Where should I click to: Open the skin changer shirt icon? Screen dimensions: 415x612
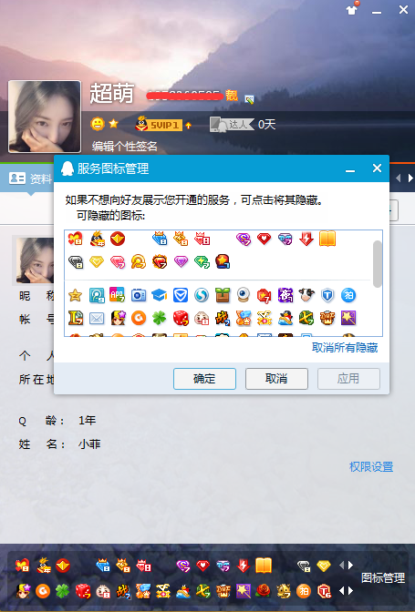click(x=352, y=8)
